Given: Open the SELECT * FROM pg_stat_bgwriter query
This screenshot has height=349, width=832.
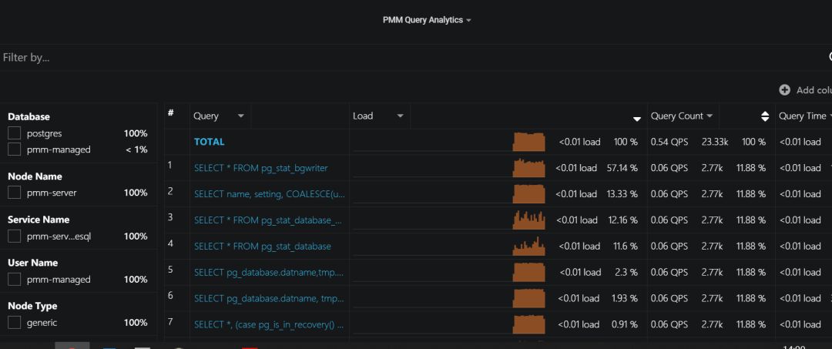Looking at the screenshot, I should (261, 168).
